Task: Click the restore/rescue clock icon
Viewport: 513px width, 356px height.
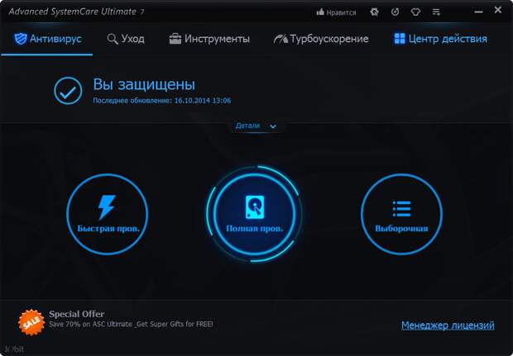Action: [x=395, y=12]
